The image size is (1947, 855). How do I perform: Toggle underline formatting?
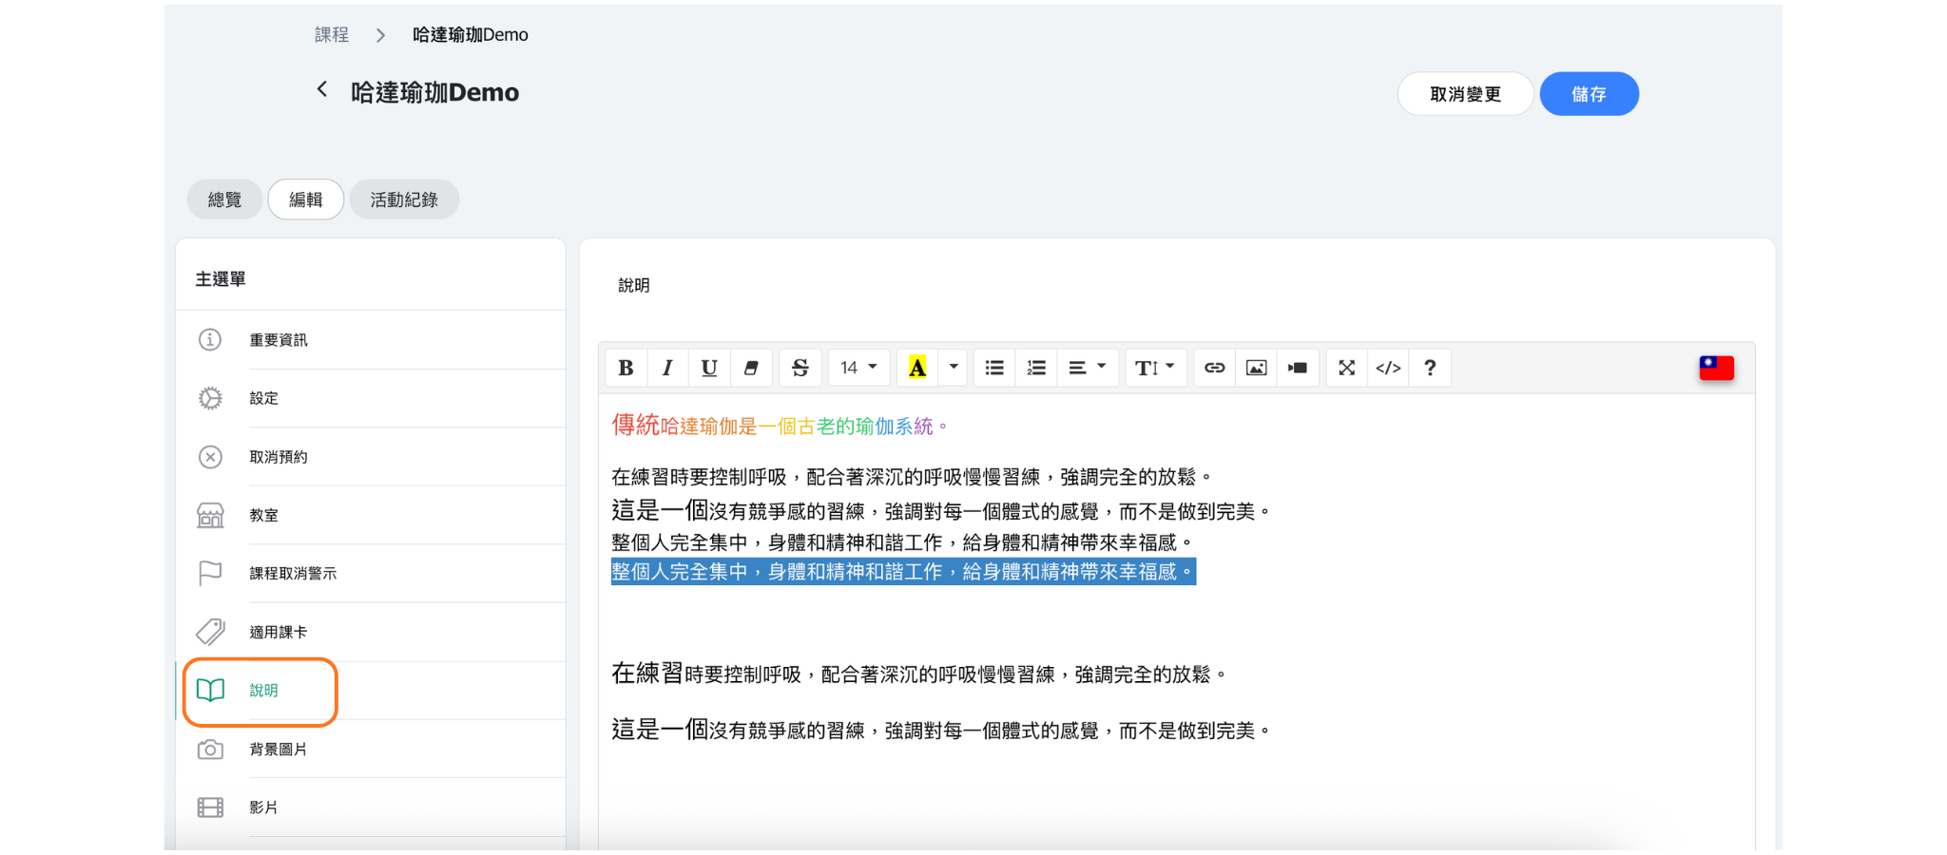tap(709, 368)
